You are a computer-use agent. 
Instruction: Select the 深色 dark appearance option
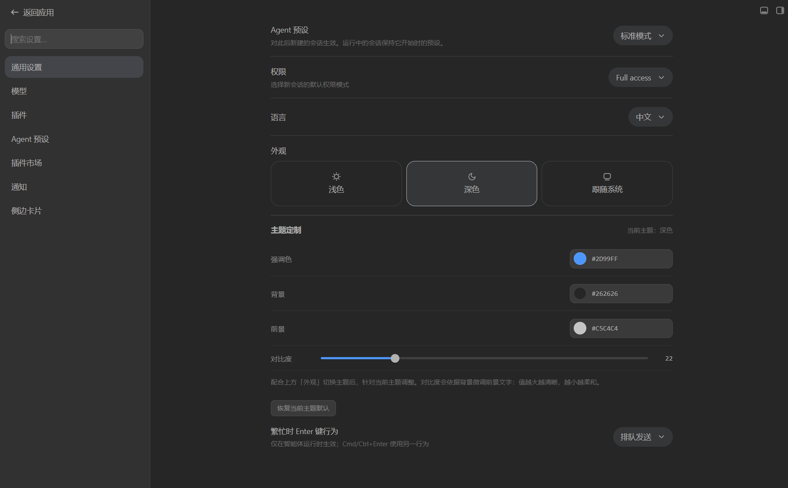pos(472,184)
